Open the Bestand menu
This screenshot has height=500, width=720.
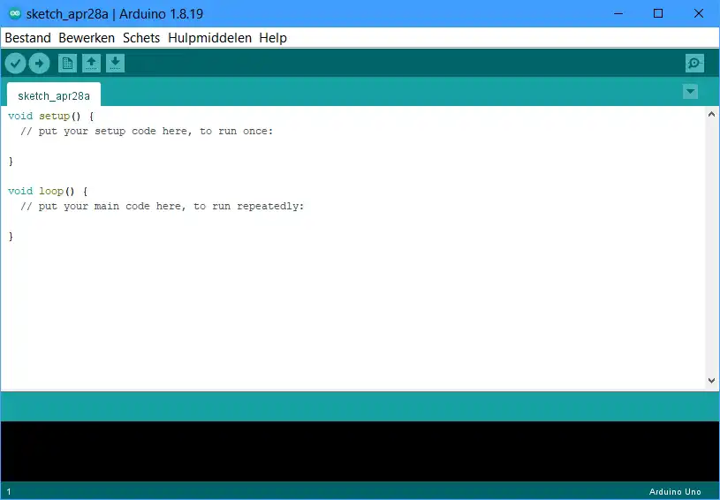(27, 38)
